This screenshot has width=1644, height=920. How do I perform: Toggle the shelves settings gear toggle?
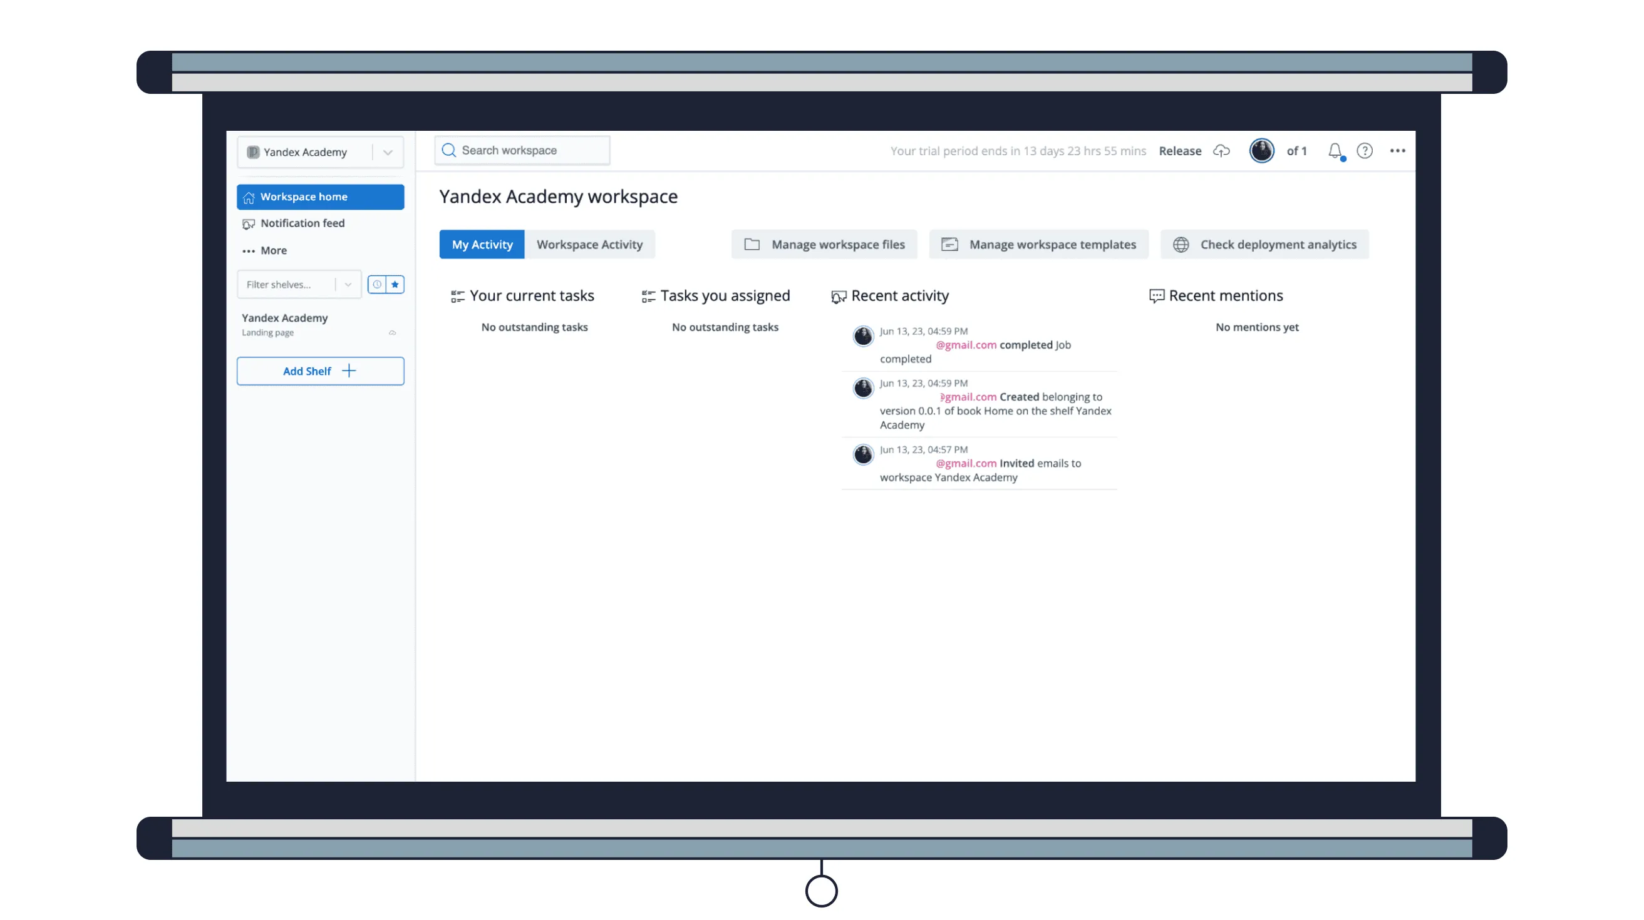tap(378, 285)
